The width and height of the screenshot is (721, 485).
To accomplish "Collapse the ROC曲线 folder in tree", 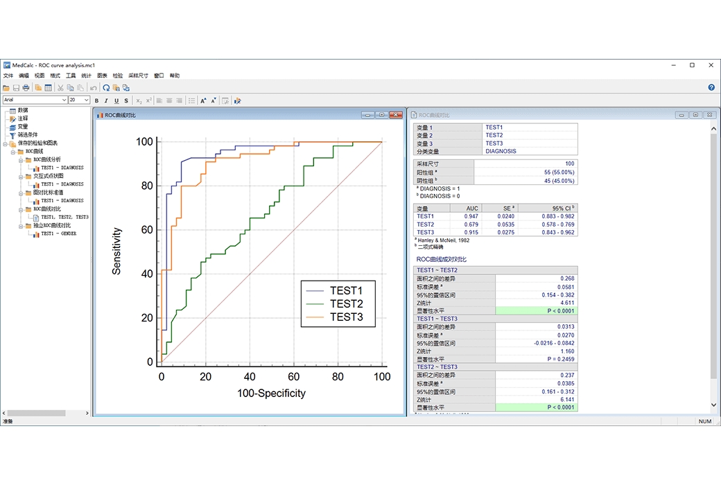I will click(x=13, y=151).
